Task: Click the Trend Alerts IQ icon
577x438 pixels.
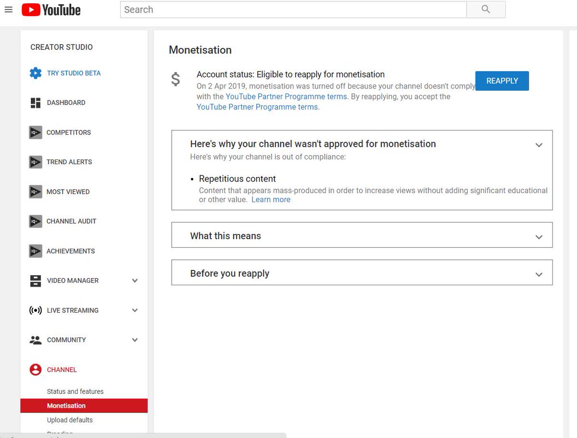Action: coord(36,162)
